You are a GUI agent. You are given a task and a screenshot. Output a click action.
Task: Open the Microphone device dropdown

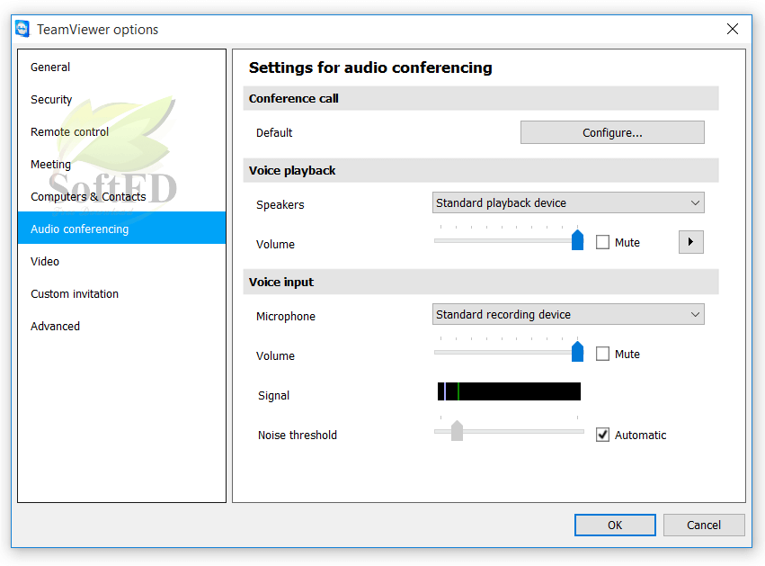(568, 314)
